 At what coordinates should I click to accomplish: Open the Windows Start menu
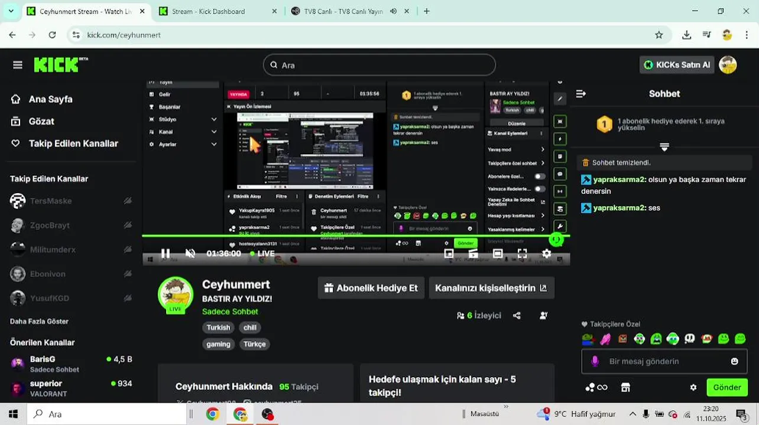pyautogui.click(x=13, y=414)
